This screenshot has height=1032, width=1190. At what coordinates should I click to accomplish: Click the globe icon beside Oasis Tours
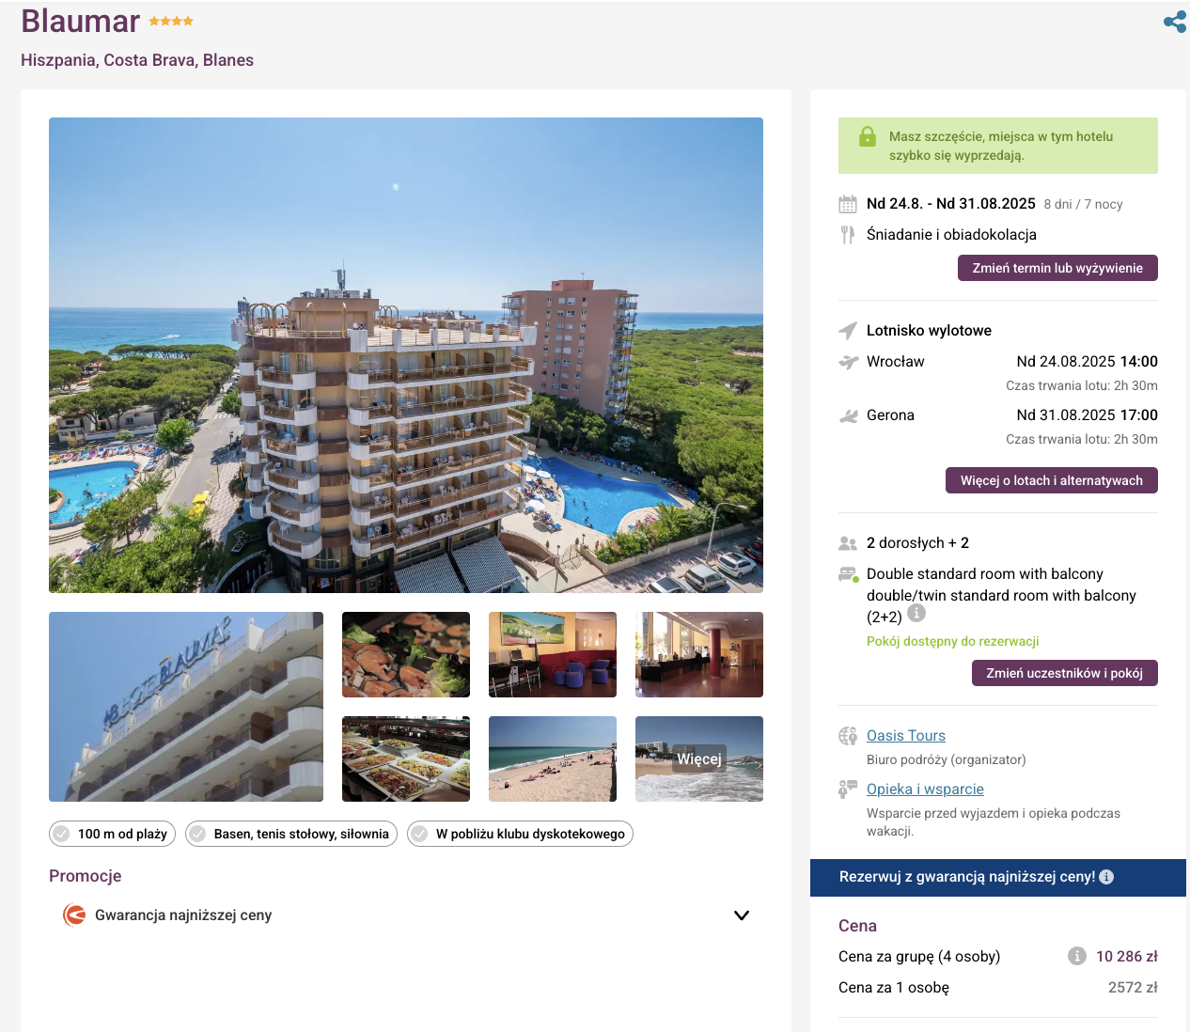pos(848,736)
